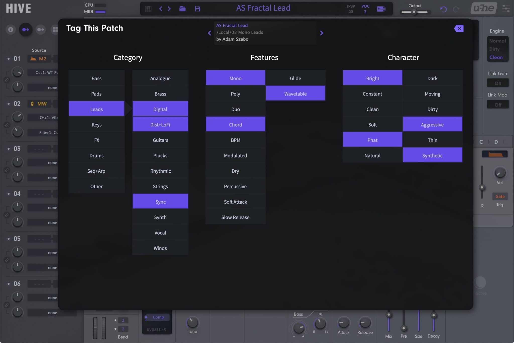This screenshot has width=514, height=343.
Task: Click the Dark character tag
Action: click(432, 78)
